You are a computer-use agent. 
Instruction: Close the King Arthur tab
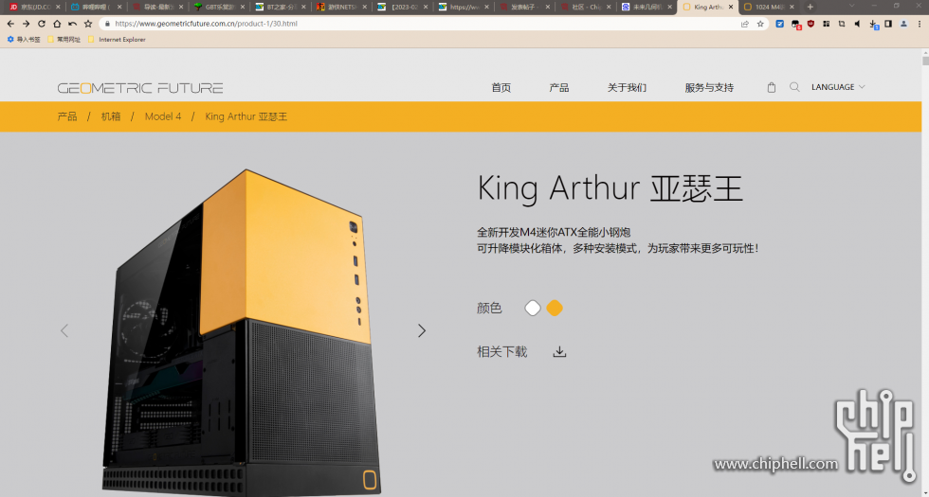(x=731, y=8)
